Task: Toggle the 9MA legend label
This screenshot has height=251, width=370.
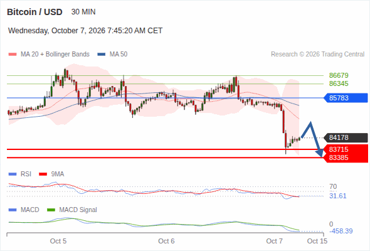Action: pyautogui.click(x=58, y=174)
